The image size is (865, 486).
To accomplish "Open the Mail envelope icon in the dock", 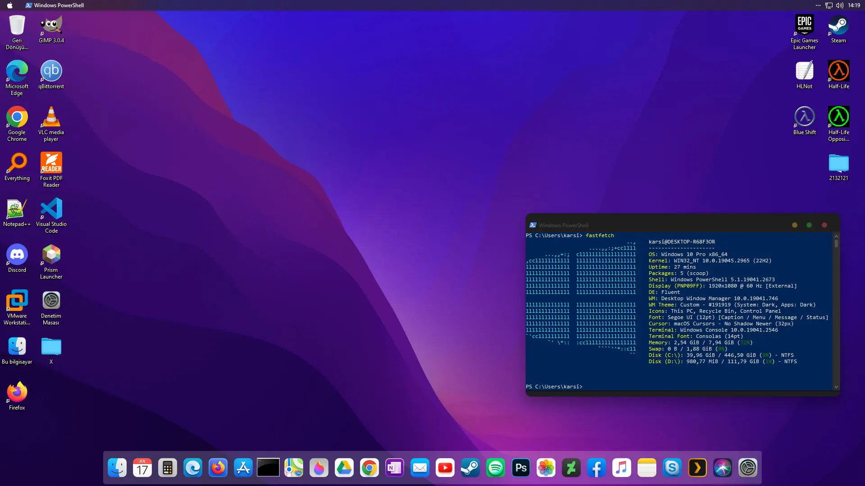I will 420,468.
